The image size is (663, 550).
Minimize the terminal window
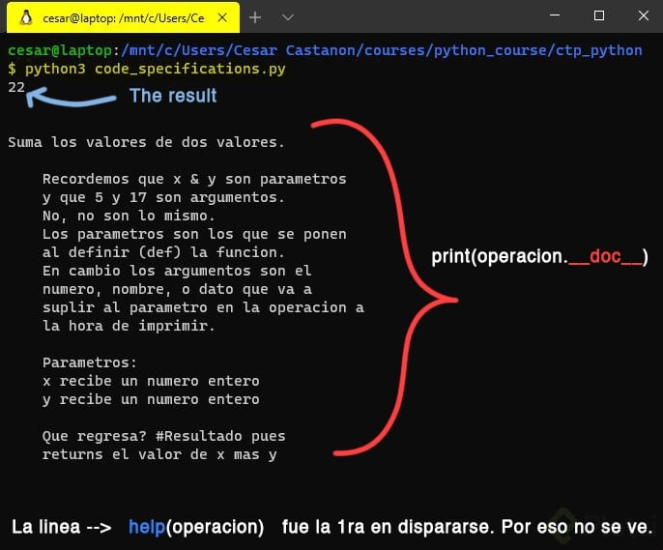[555, 15]
